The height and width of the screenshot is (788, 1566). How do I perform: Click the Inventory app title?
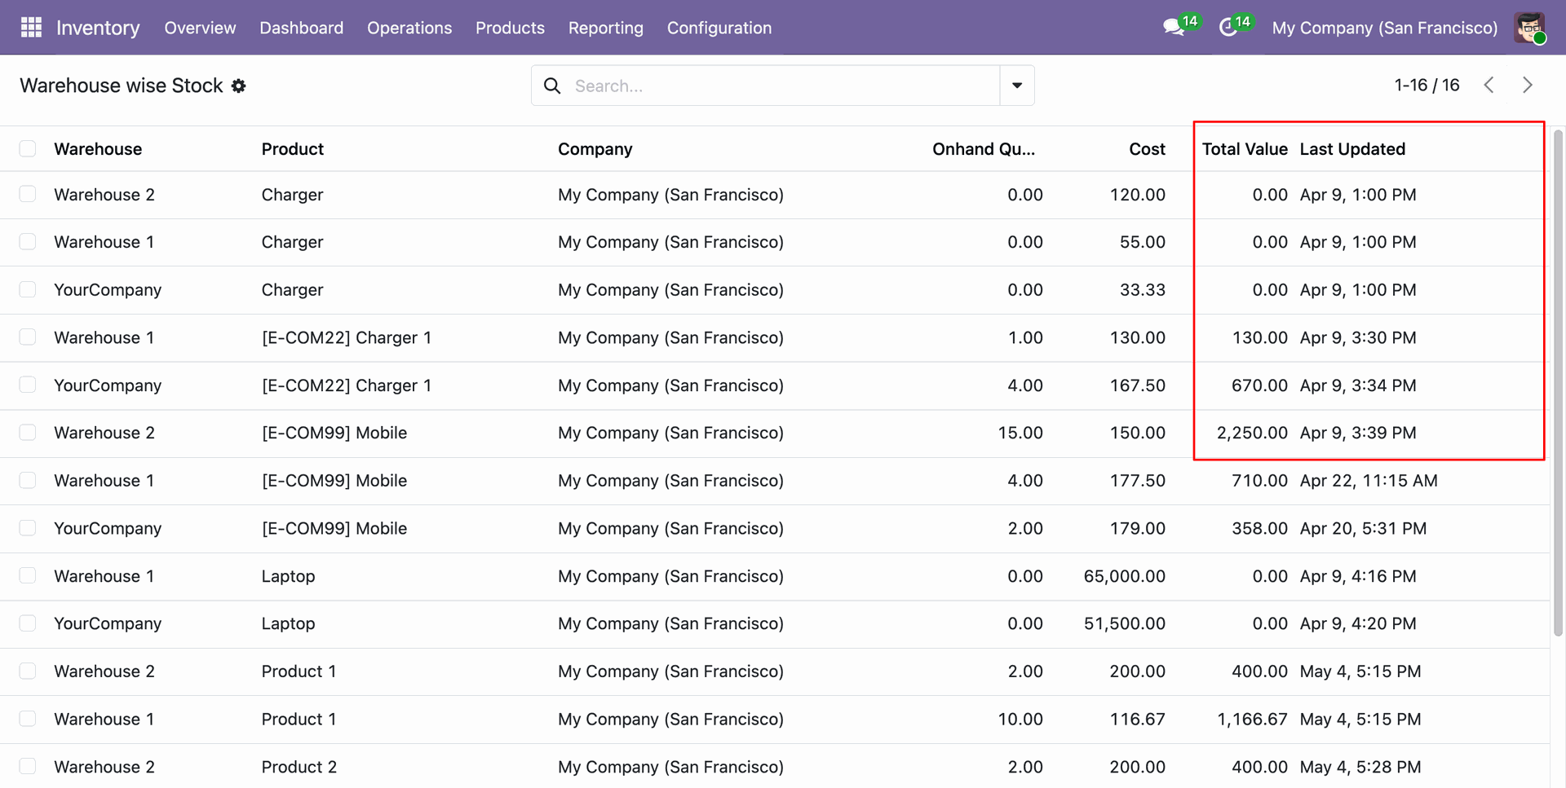point(98,28)
